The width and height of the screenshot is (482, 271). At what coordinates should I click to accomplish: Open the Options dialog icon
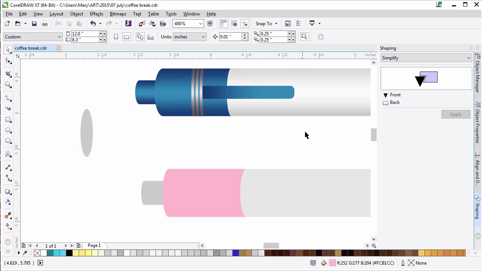298,23
